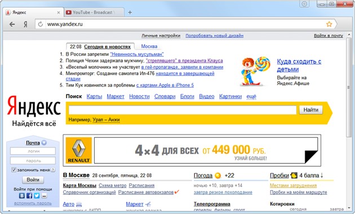The height and width of the screenshot is (214, 355).
Task: Click into the Yandex search field
Action: pyautogui.click(x=183, y=110)
